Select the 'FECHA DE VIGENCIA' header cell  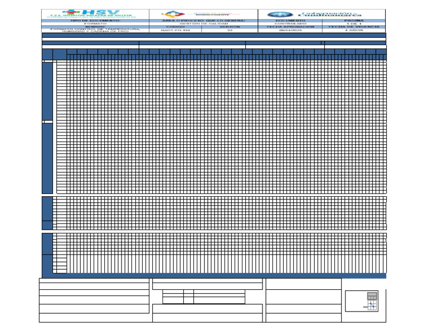354,27
